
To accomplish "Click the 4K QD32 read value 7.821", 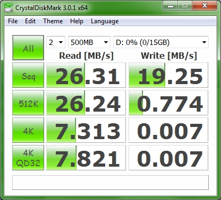I will tap(86, 158).
